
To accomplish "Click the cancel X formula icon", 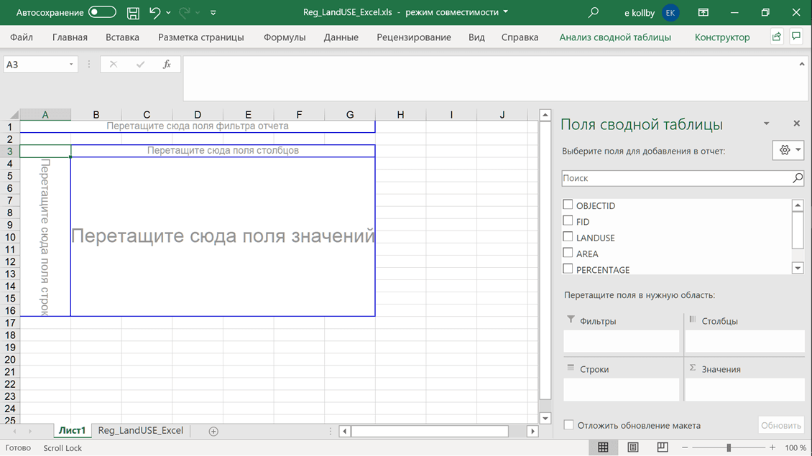I will click(x=114, y=64).
